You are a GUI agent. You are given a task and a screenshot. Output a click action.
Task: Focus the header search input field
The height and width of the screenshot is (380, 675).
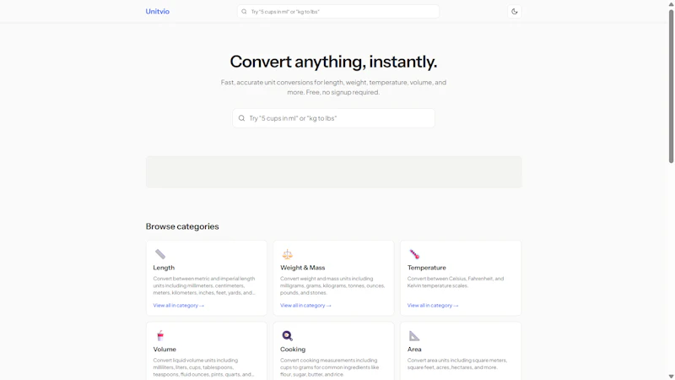338,12
